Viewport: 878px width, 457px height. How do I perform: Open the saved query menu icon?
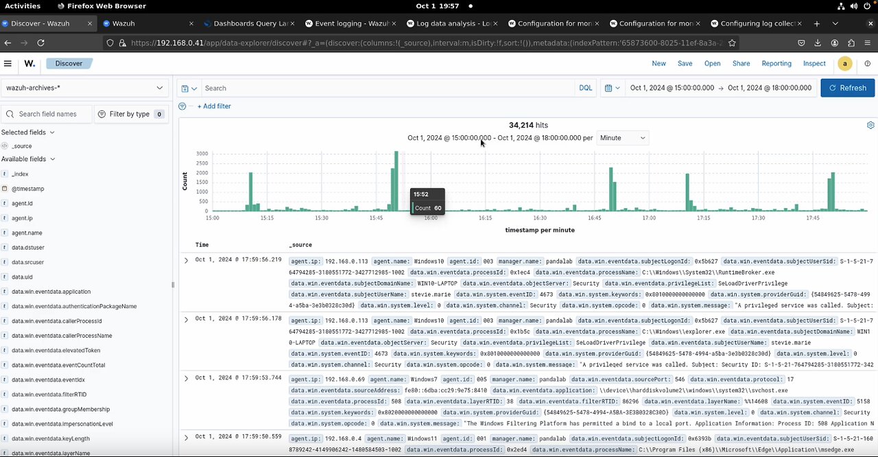coord(189,88)
